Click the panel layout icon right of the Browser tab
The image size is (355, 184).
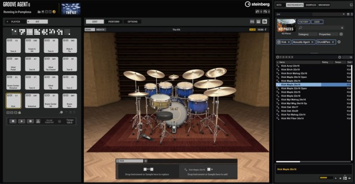click(x=351, y=5)
